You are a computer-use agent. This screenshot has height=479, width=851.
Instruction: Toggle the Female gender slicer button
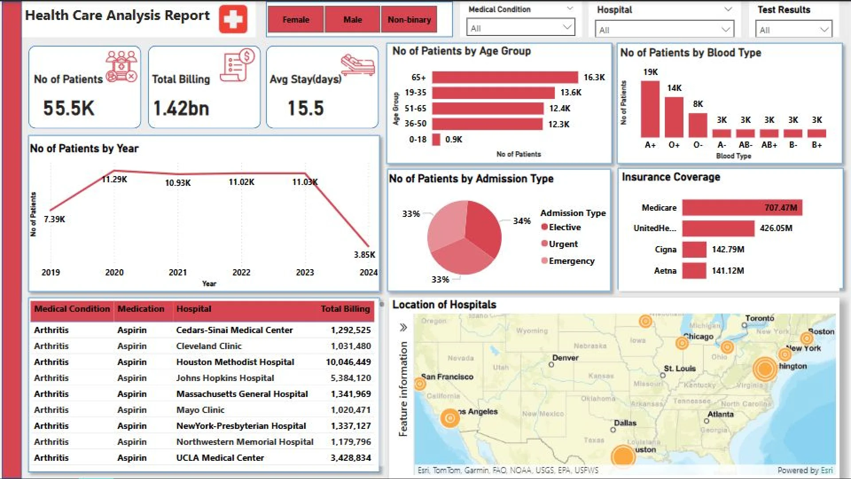(x=296, y=20)
